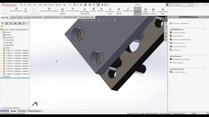Select Part2<1> in the feature tree
The width and height of the screenshot is (209, 117).
point(17,53)
